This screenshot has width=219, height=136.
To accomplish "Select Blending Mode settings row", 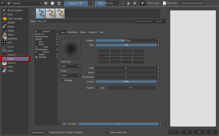I will coord(46,36).
